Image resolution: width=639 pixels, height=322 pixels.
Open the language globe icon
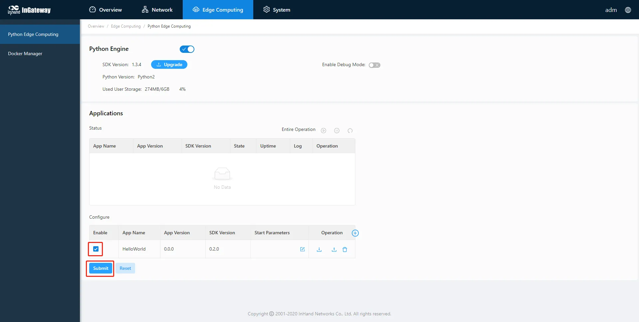click(628, 10)
